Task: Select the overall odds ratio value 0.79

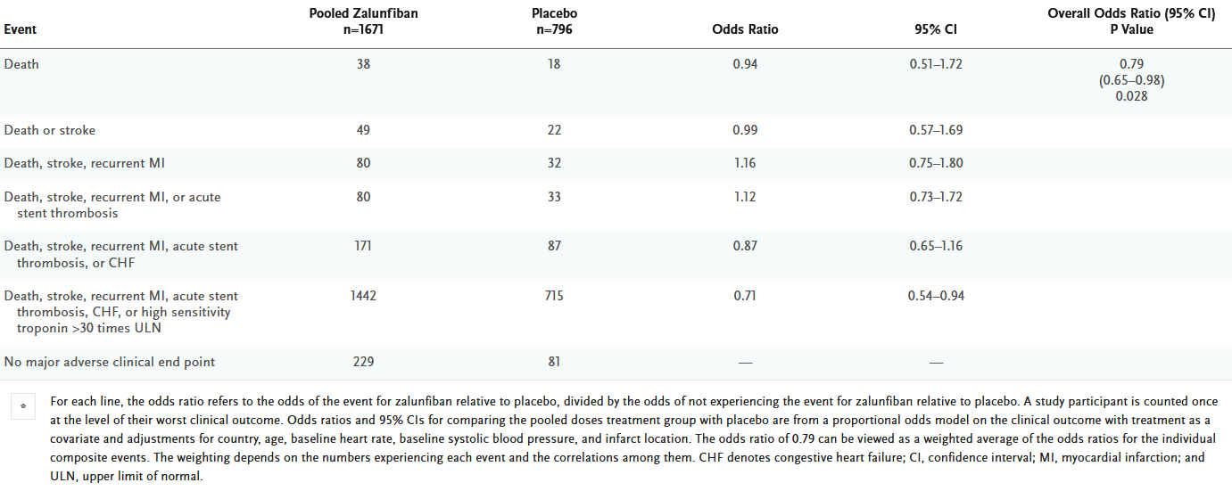Action: point(1131,64)
